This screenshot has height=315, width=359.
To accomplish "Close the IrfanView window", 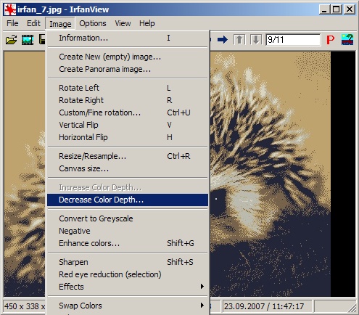I will [x=350, y=9].
